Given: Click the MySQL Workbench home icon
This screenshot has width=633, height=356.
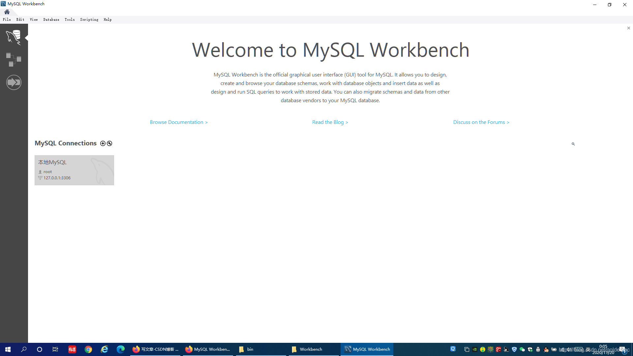Looking at the screenshot, I should click(7, 12).
